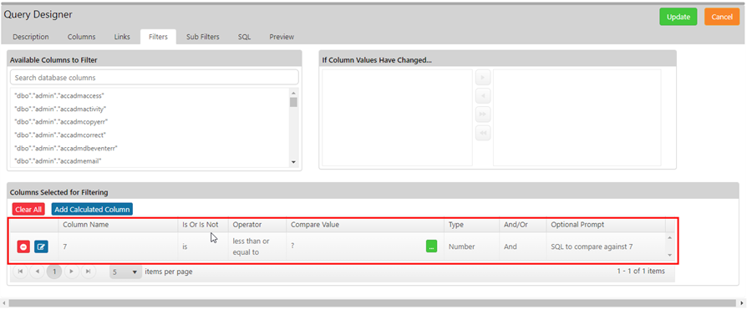The height and width of the screenshot is (310, 752).
Task: Click the Search database columns field
Action: [x=155, y=77]
